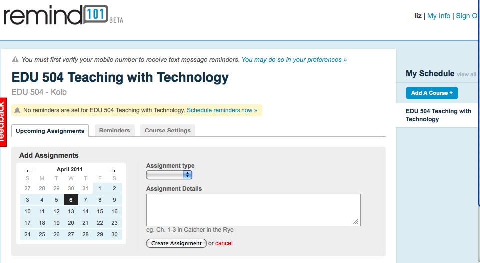
Task: Click the text area's corner handle
Action: point(356,222)
